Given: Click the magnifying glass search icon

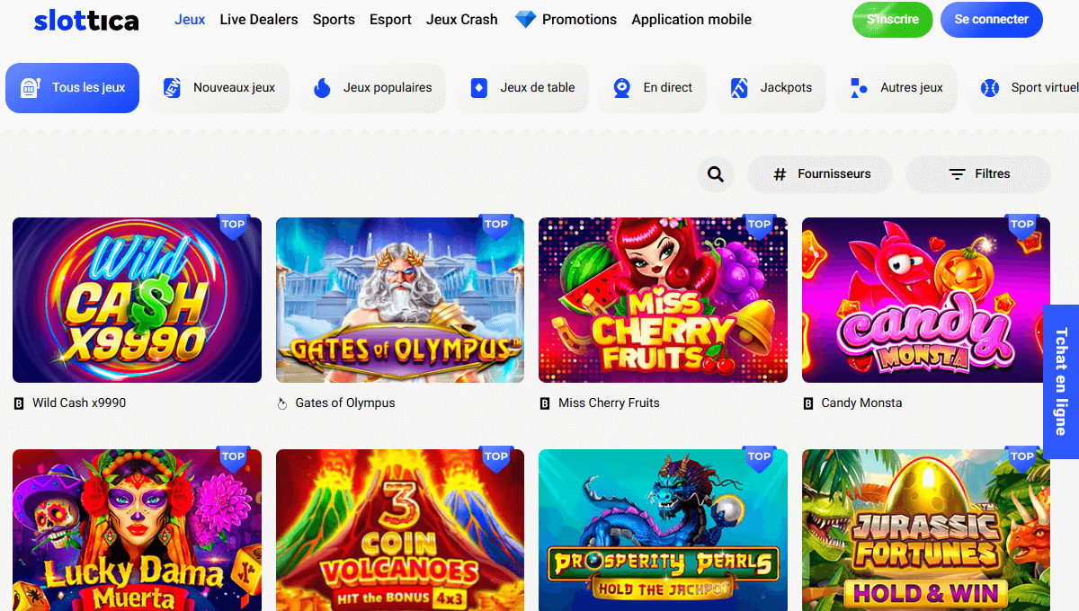Looking at the screenshot, I should point(716,174).
